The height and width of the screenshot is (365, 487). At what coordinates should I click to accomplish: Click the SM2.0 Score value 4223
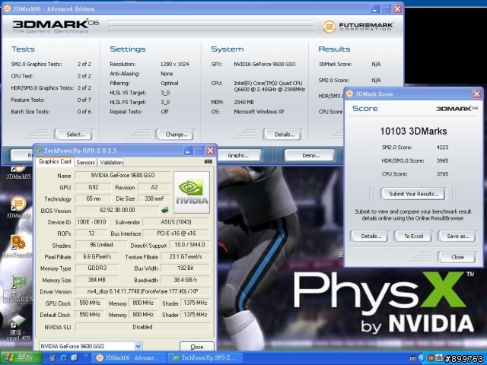coord(442,148)
